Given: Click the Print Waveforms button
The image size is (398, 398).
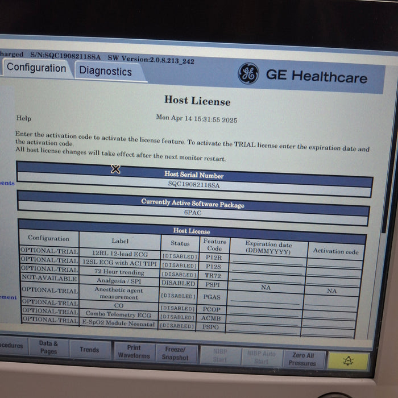Looking at the screenshot, I should (x=134, y=351).
